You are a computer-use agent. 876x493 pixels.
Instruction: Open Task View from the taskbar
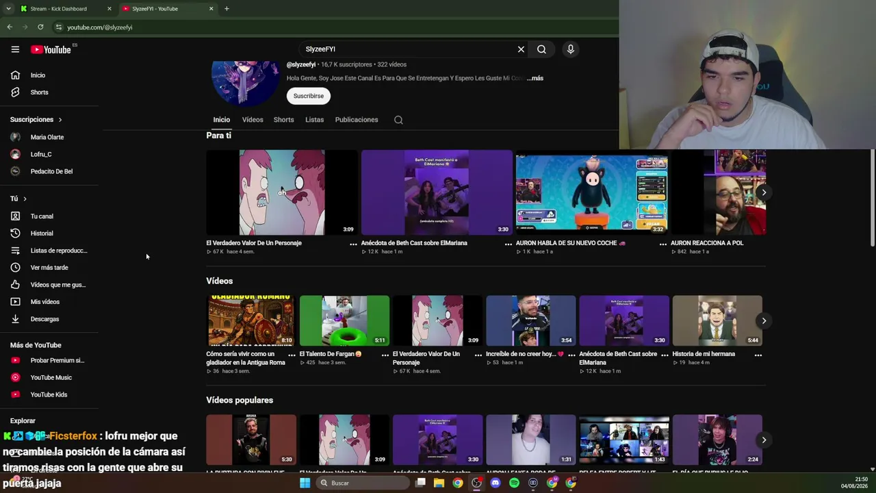421,483
